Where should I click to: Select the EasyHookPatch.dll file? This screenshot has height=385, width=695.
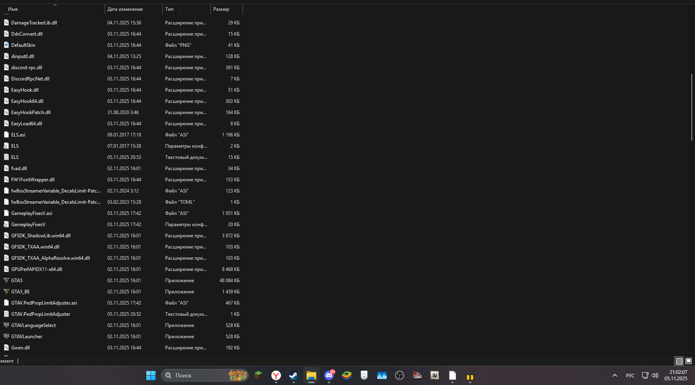(31, 112)
